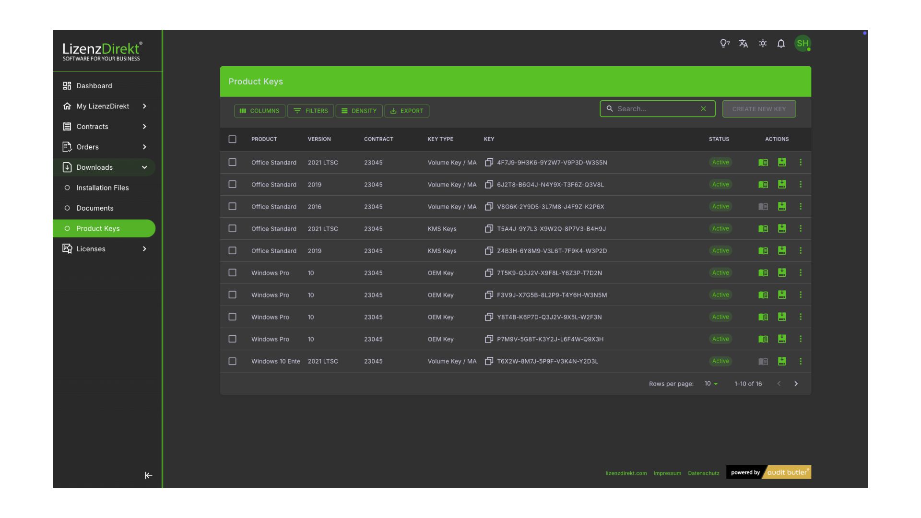
Task: Click the notification bell icon
Action: click(x=781, y=44)
